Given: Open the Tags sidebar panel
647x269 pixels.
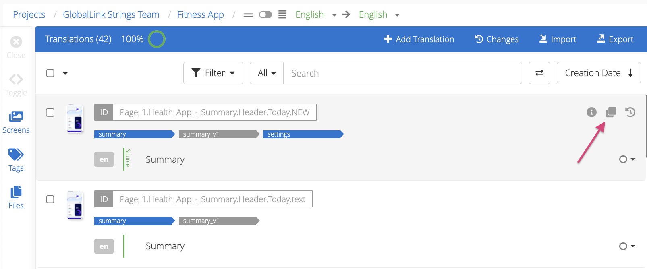Looking at the screenshot, I should pos(16,160).
